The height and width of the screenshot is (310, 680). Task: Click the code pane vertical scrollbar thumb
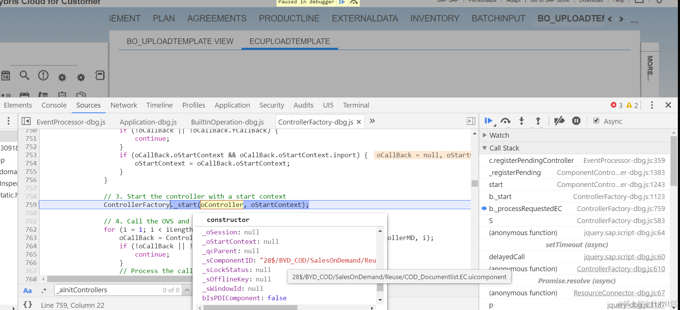475,184
